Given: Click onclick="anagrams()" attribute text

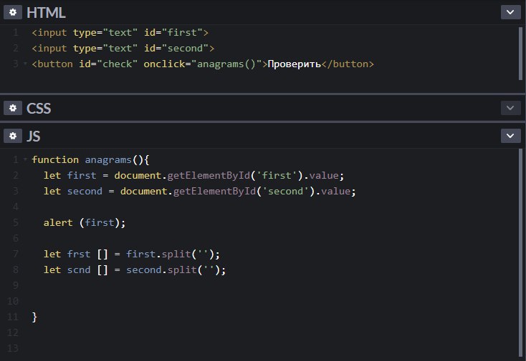Looking at the screenshot, I should (x=203, y=64).
